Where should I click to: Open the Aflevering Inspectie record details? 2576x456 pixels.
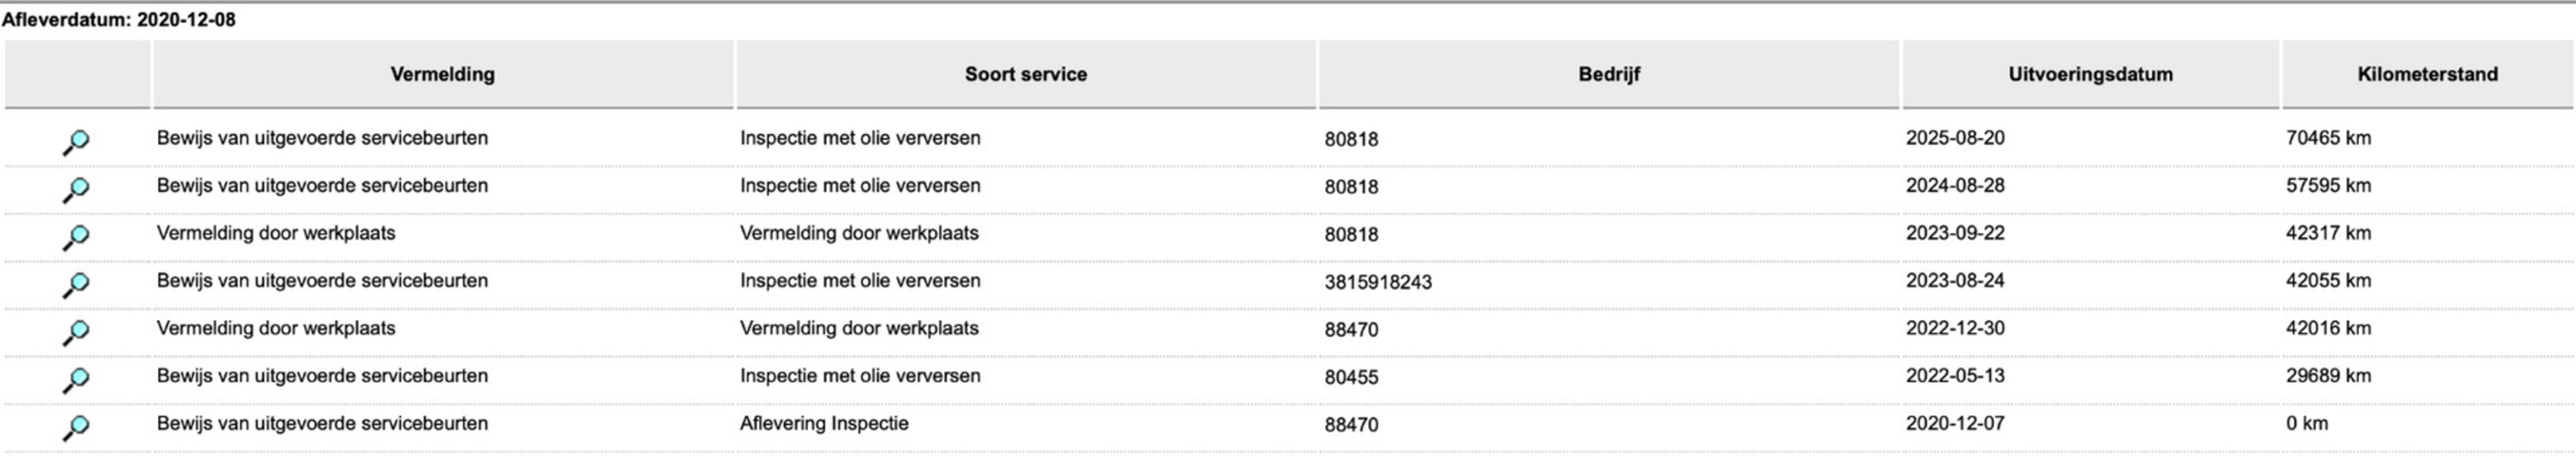[76, 427]
